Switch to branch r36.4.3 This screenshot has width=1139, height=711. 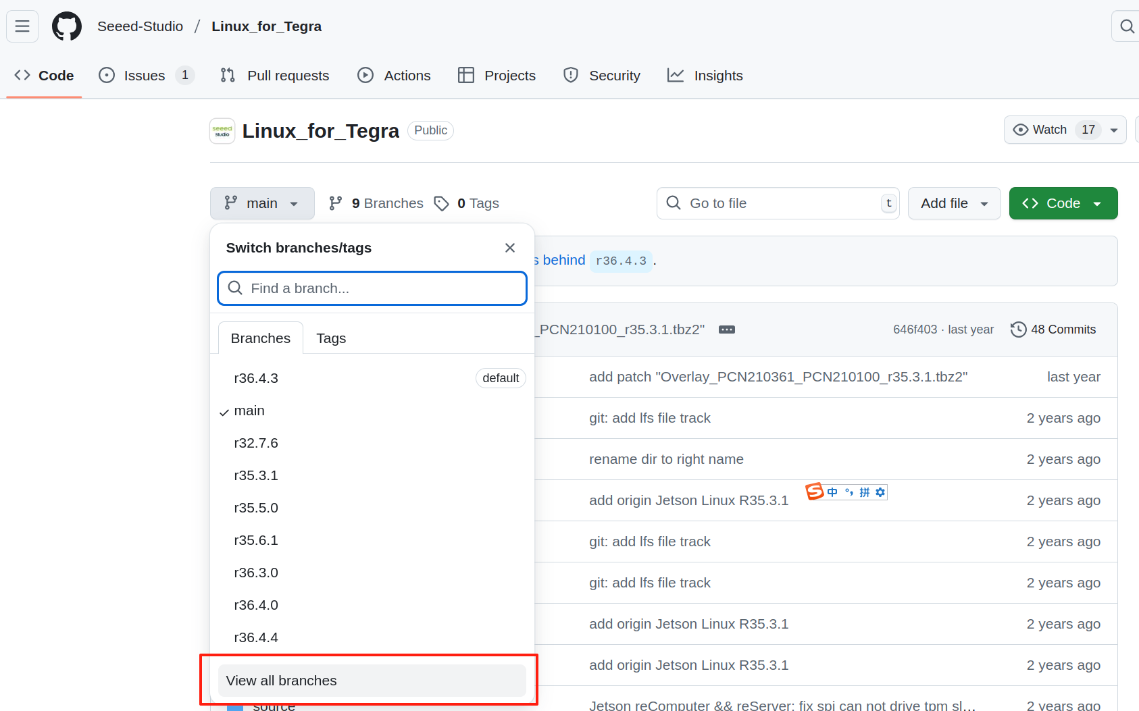click(372, 378)
